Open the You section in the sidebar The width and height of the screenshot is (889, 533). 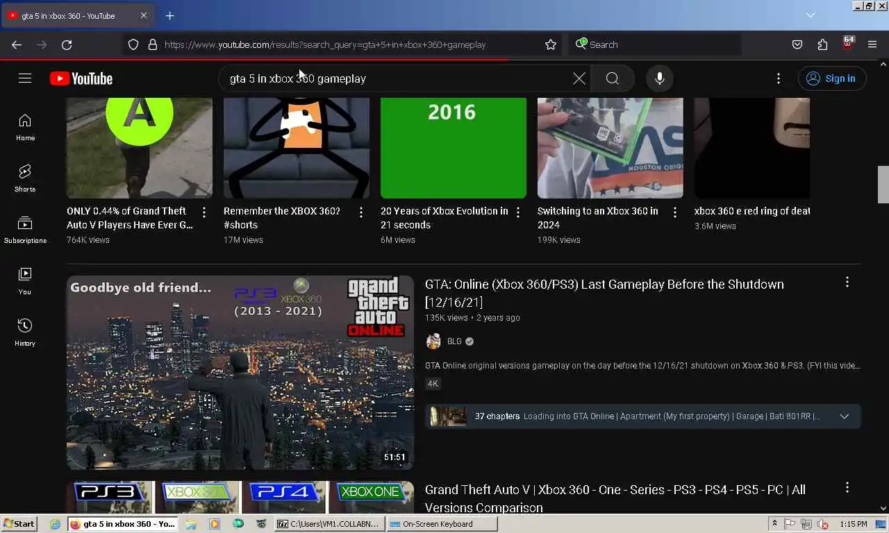coord(25,282)
